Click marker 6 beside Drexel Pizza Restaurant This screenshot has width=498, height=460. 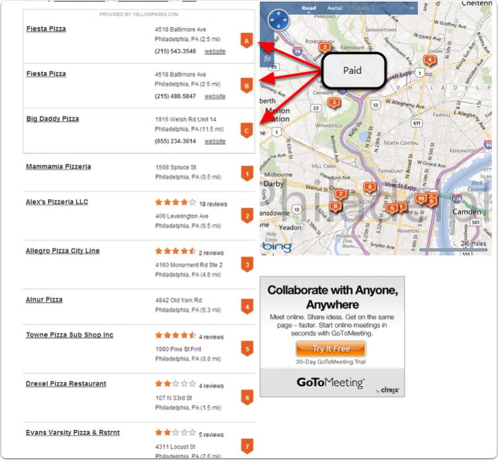[247, 398]
